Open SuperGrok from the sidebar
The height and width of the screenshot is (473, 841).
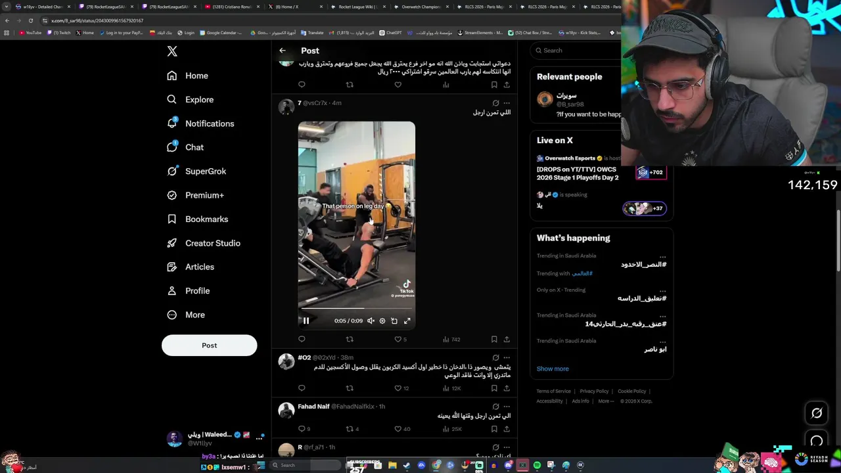click(196, 171)
